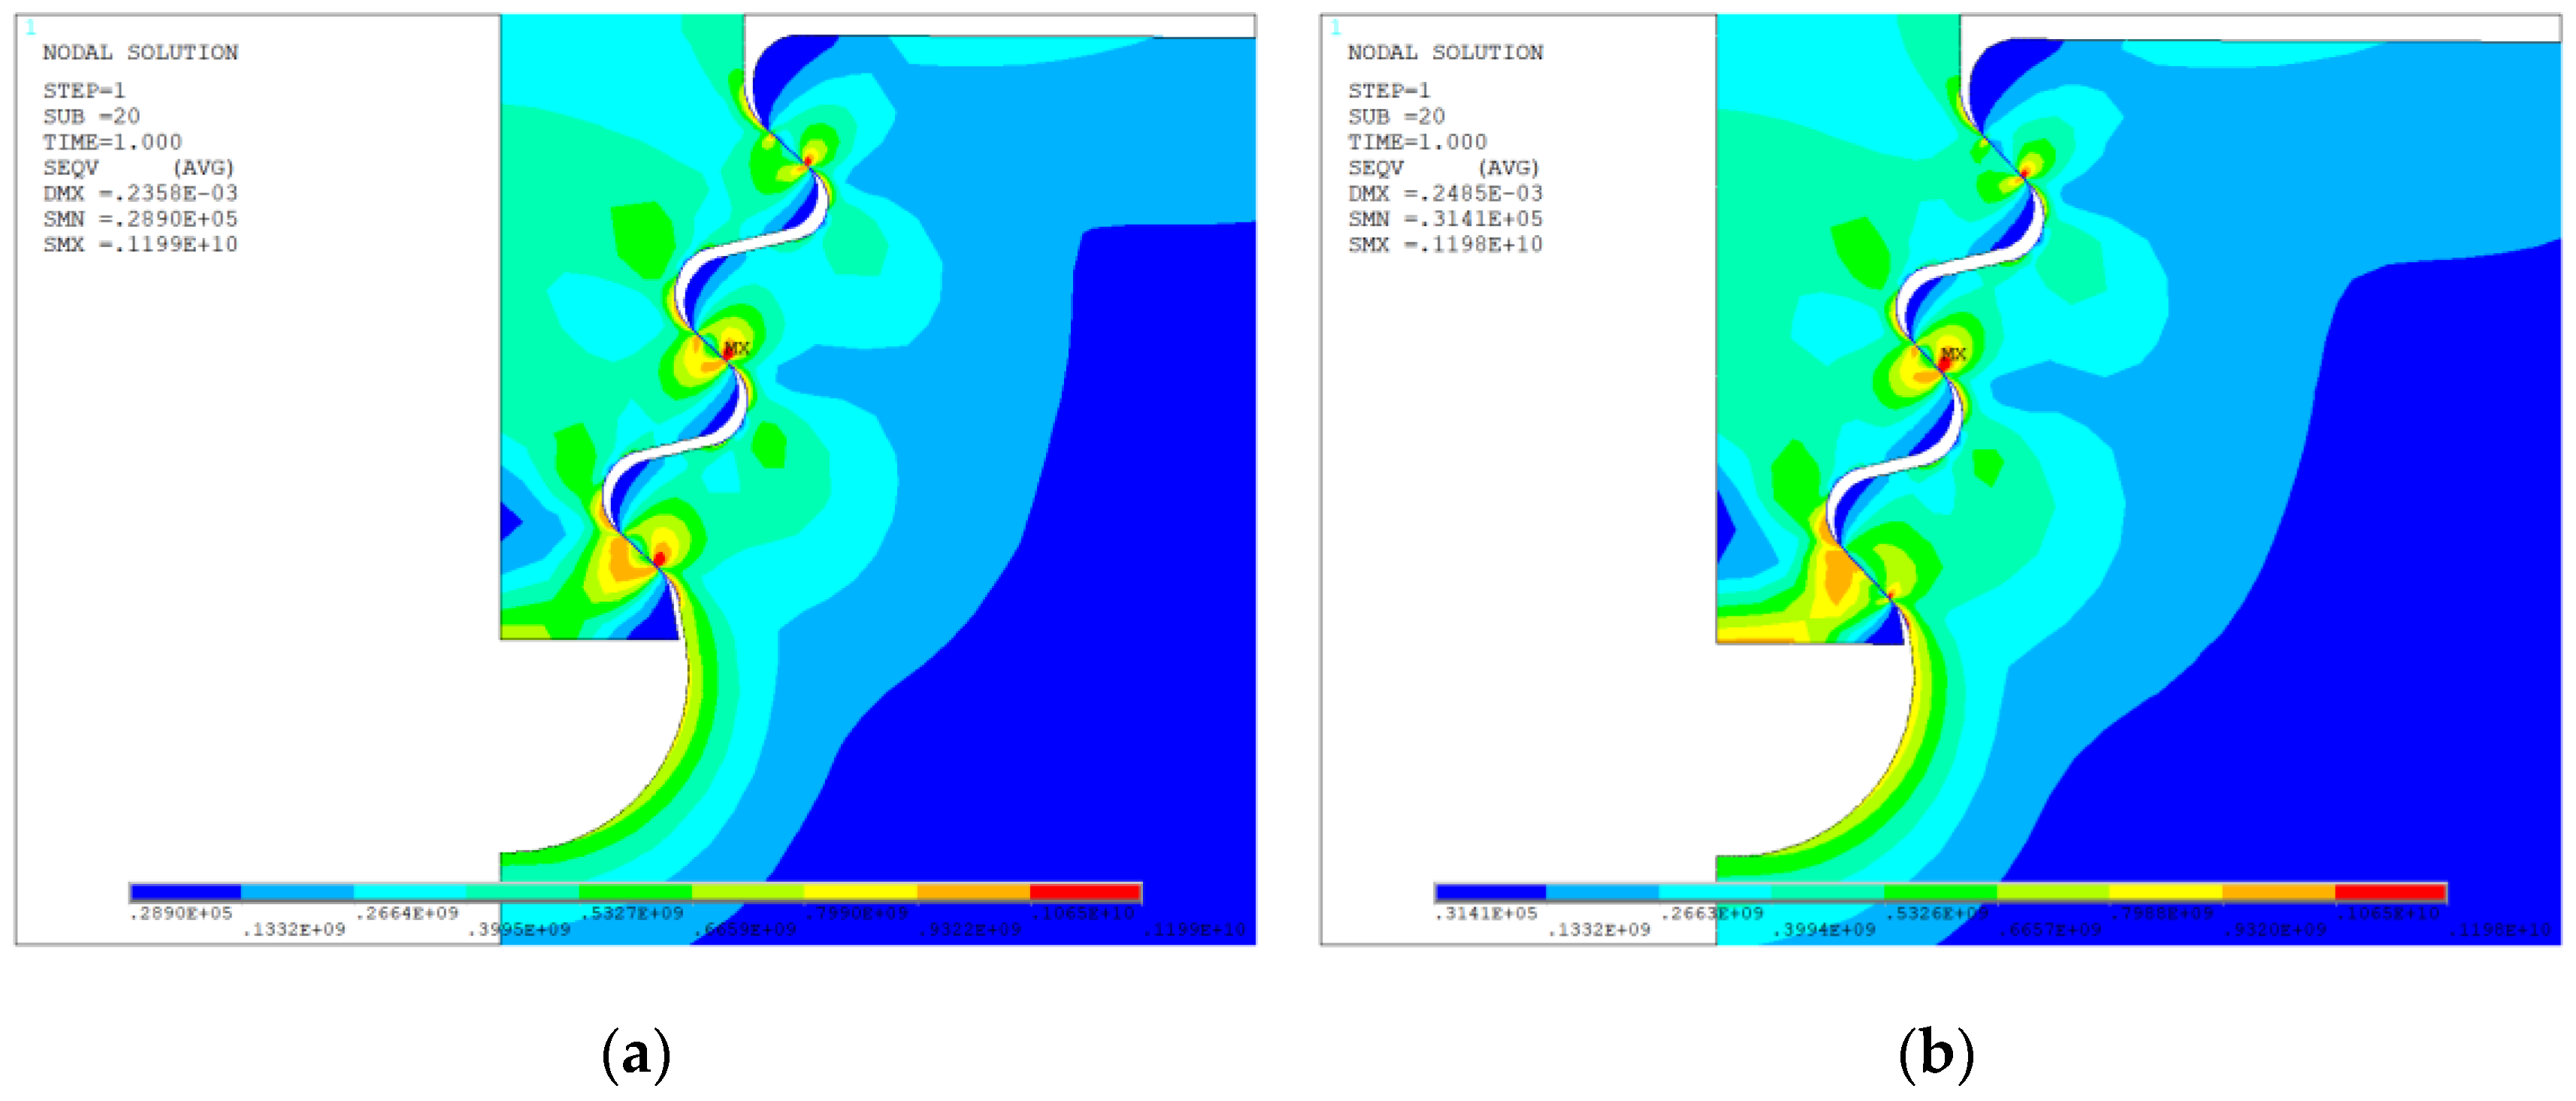
Task: Click the MX marker in right plot
Action: [1952, 354]
